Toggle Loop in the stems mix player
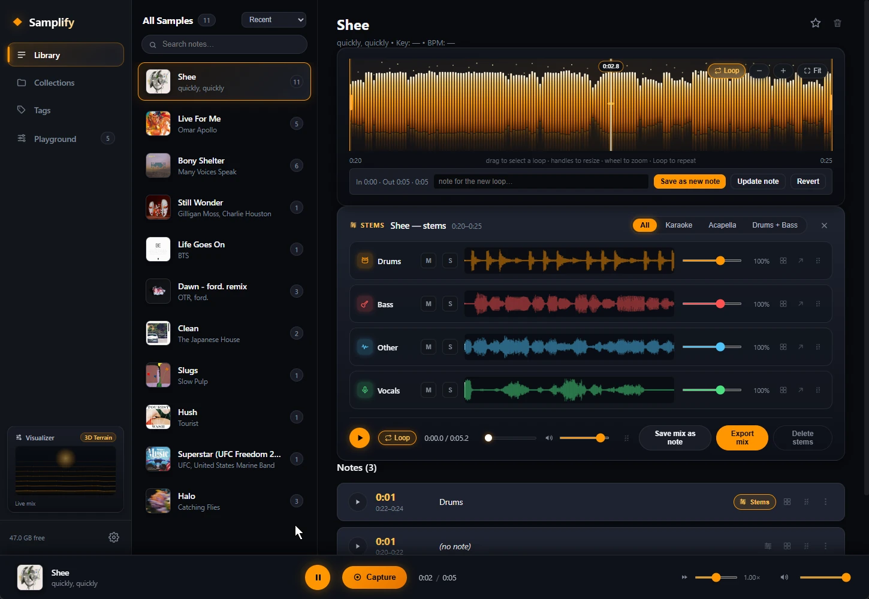The image size is (869, 599). (x=397, y=438)
